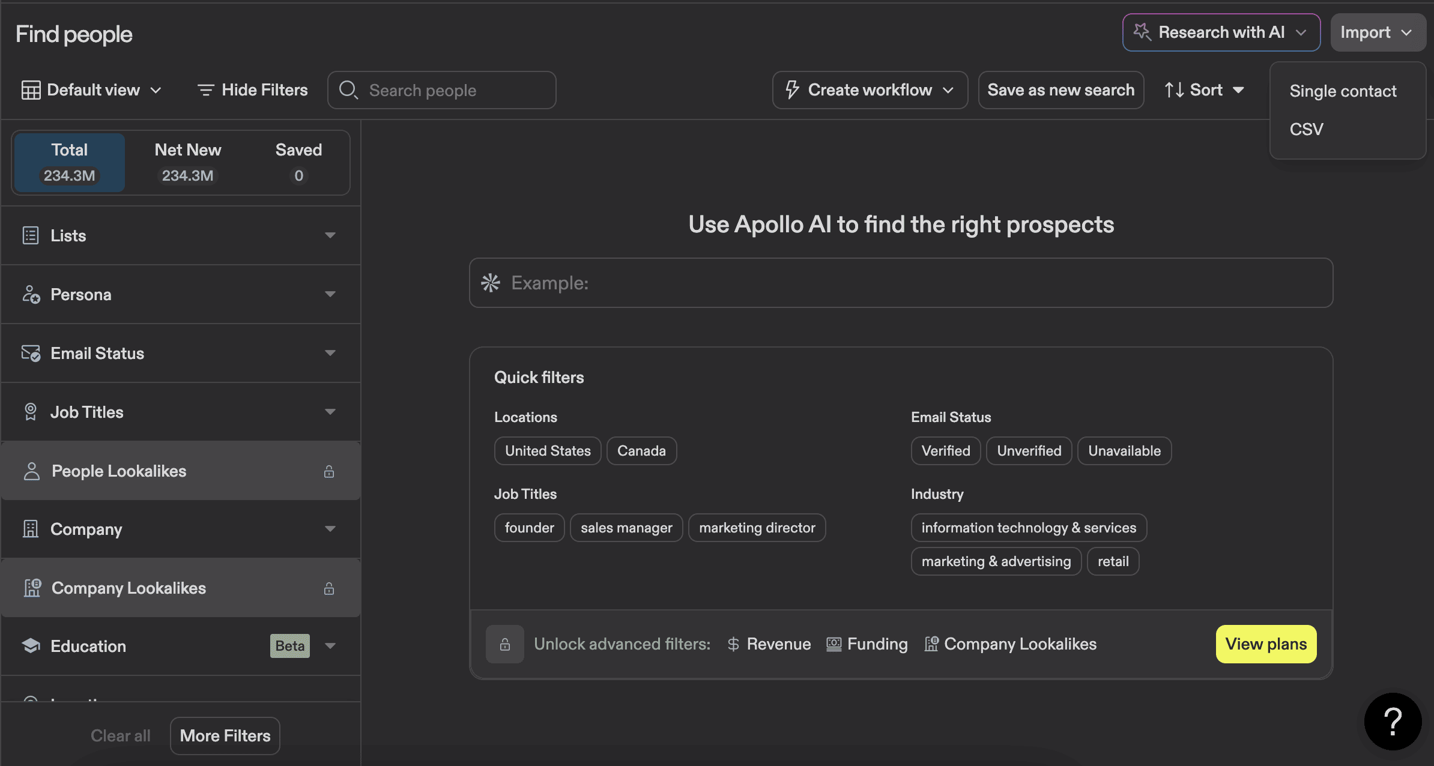Toggle the marketing director job title chip
This screenshot has width=1434, height=766.
click(757, 527)
